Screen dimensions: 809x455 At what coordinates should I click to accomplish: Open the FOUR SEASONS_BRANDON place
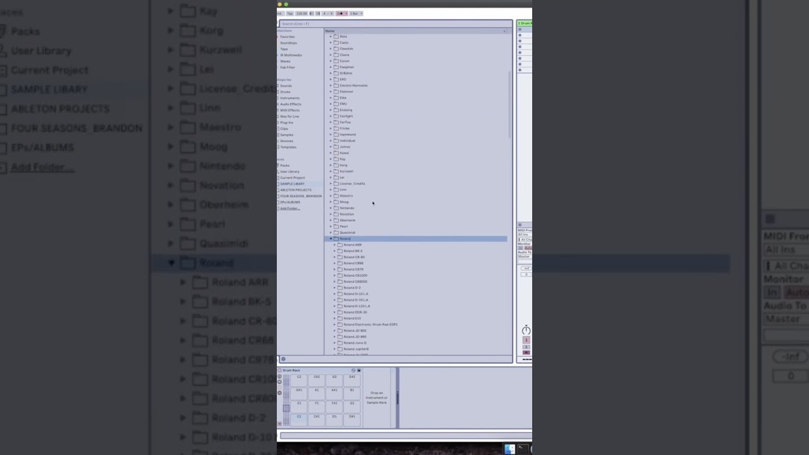pos(301,196)
